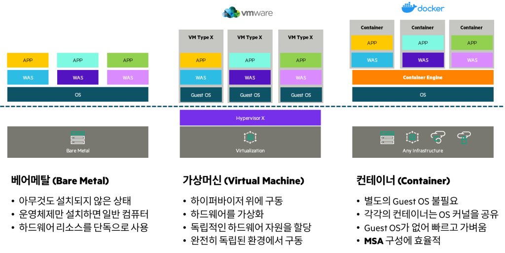Viewport: 505px width, 253px height.
Task: Click the first VM Type X heading
Action: pos(201,37)
